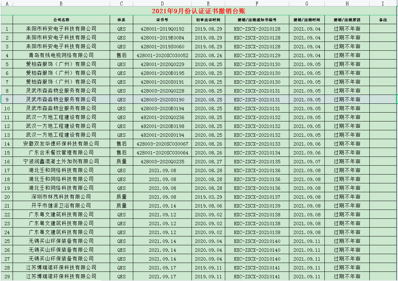This screenshot has height=281, width=398.
Task: Select the 撤销/注销通知书编号 header cell
Action: 257,20
